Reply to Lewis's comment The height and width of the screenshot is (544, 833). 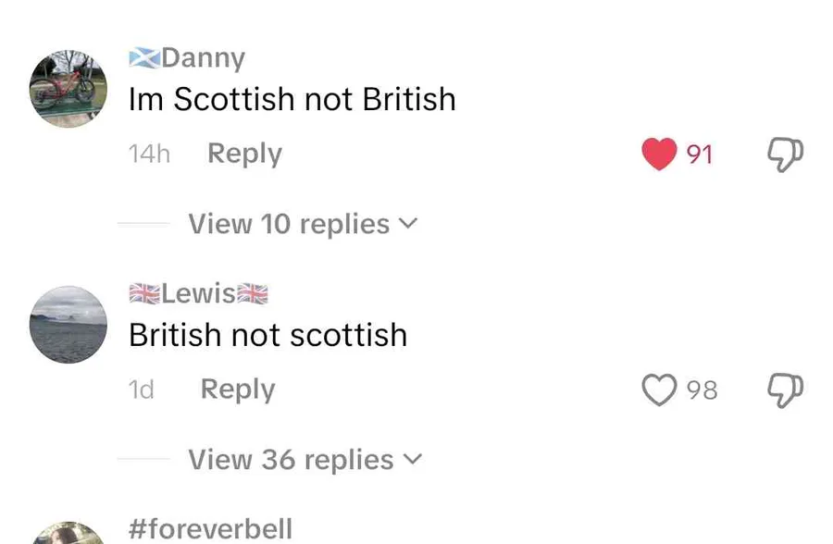coord(238,389)
